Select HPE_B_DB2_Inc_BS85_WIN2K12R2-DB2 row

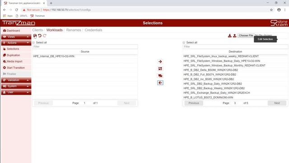click(235, 79)
